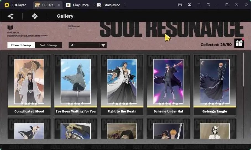Open the Scheme Under Hat artwork
Screen dimensions: 251x150
[x=168, y=81]
